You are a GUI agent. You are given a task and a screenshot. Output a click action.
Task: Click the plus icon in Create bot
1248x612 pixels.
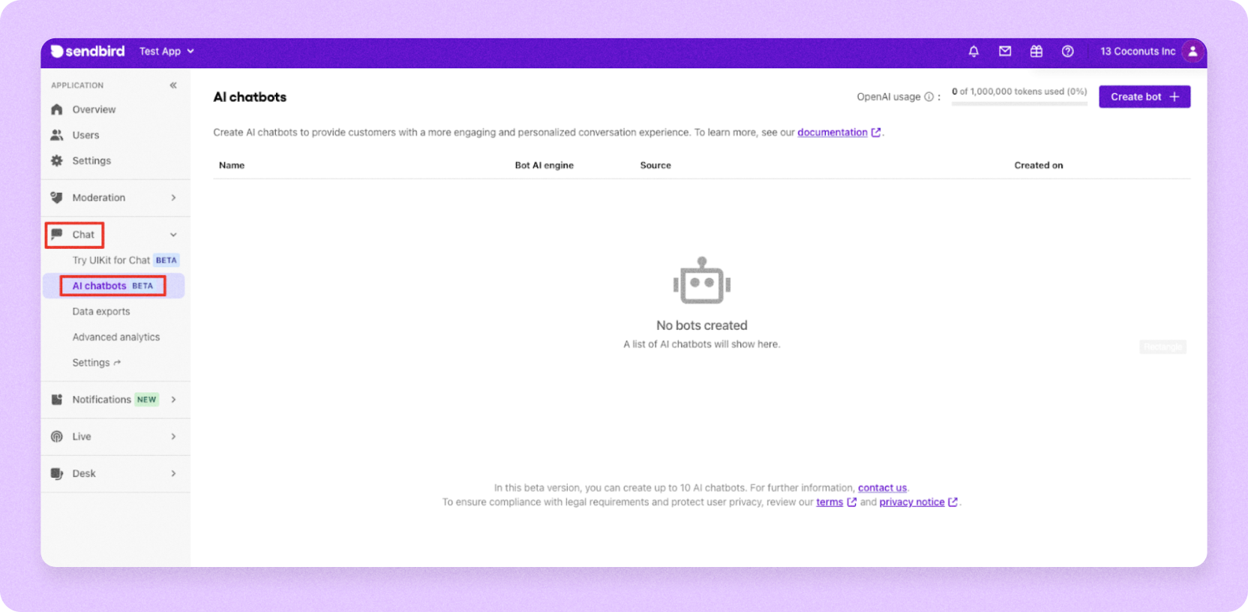point(1174,97)
